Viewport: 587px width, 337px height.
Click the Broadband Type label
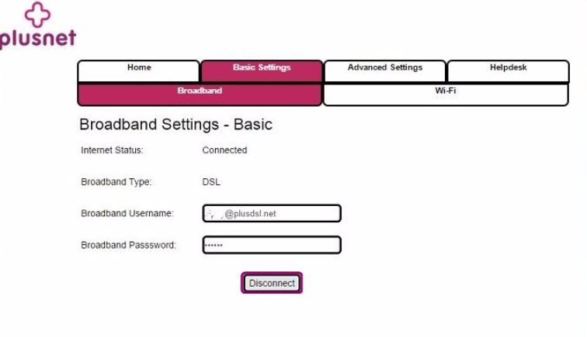(116, 183)
